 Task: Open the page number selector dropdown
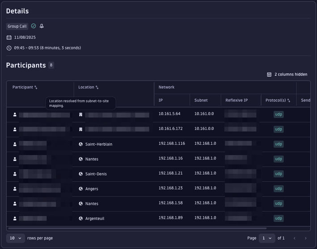pos(267,238)
